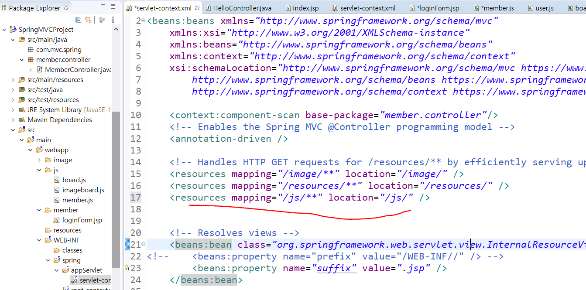Click the Package Explorer scroll-up arrow
This screenshot has width=586, height=290.
click(x=116, y=29)
